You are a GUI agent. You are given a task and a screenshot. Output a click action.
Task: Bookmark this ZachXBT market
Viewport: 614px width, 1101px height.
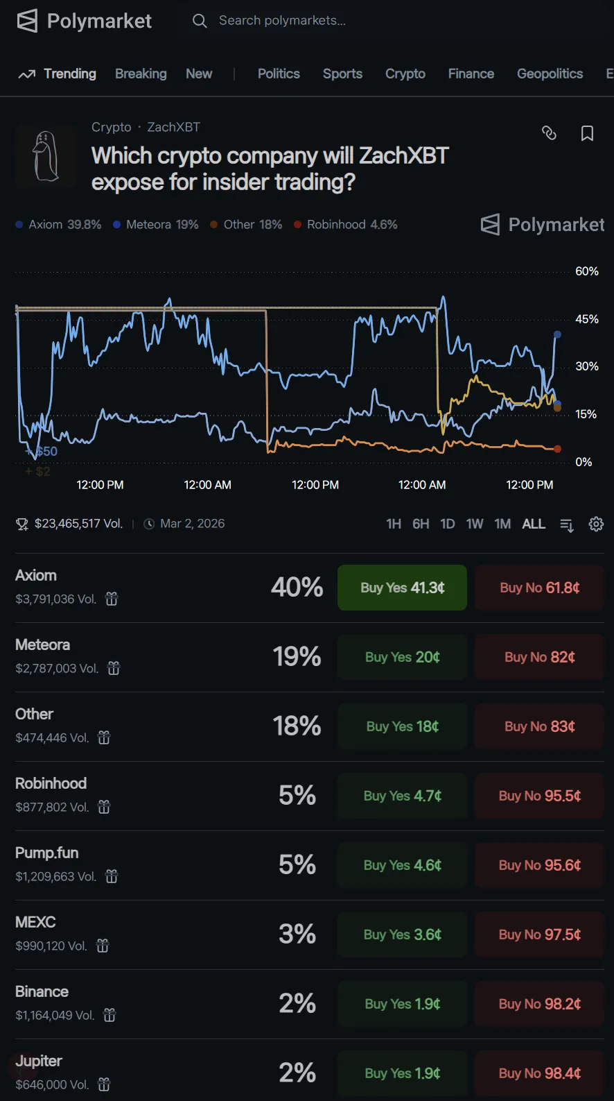[x=587, y=133]
